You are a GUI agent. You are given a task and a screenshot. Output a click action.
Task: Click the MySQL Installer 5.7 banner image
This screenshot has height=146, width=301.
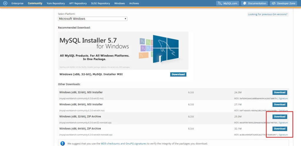pyautogui.click(x=123, y=50)
